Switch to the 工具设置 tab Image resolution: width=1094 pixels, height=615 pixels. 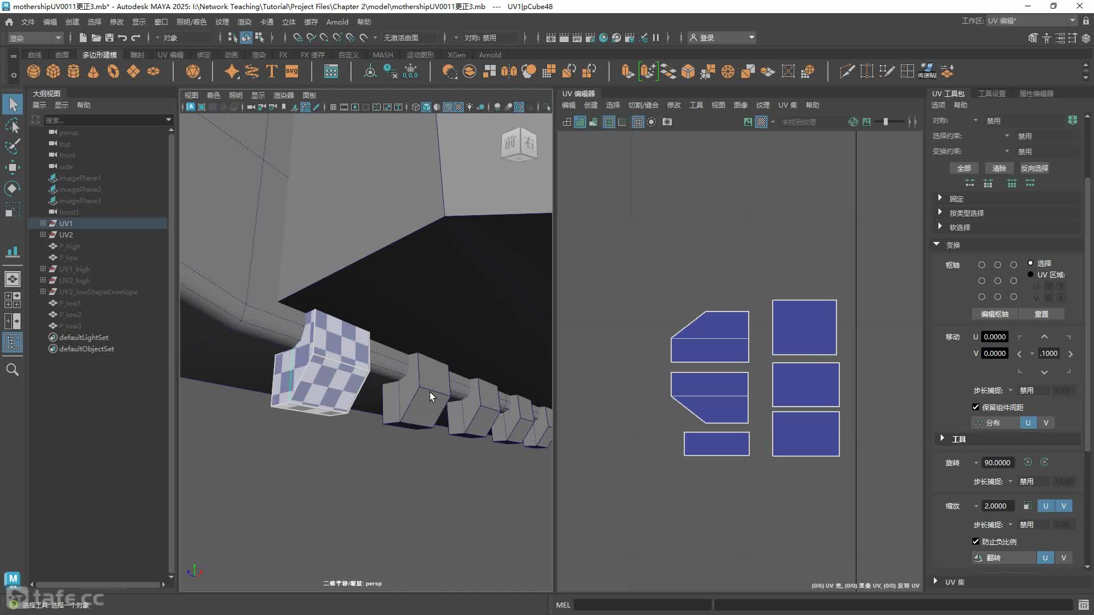pos(991,93)
